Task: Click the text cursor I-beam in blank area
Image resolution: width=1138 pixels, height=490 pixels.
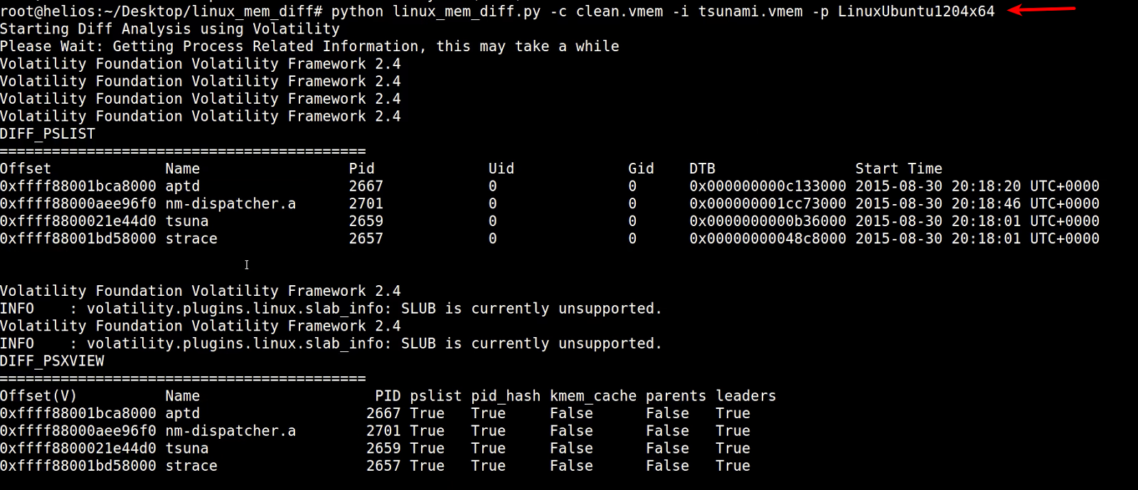Action: pos(247,265)
